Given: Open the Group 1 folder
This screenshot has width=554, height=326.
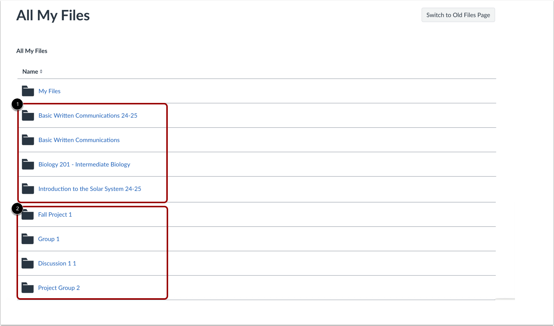Looking at the screenshot, I should pyautogui.click(x=48, y=239).
